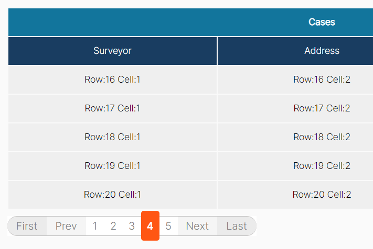Choose cell Row:19 Cell:1
Screen dimensions: 373x249
112,166
